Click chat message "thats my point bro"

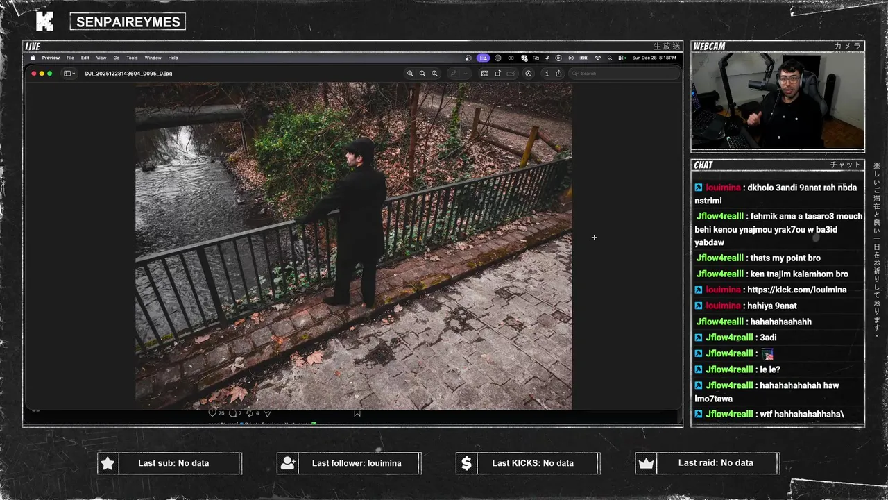coord(785,258)
